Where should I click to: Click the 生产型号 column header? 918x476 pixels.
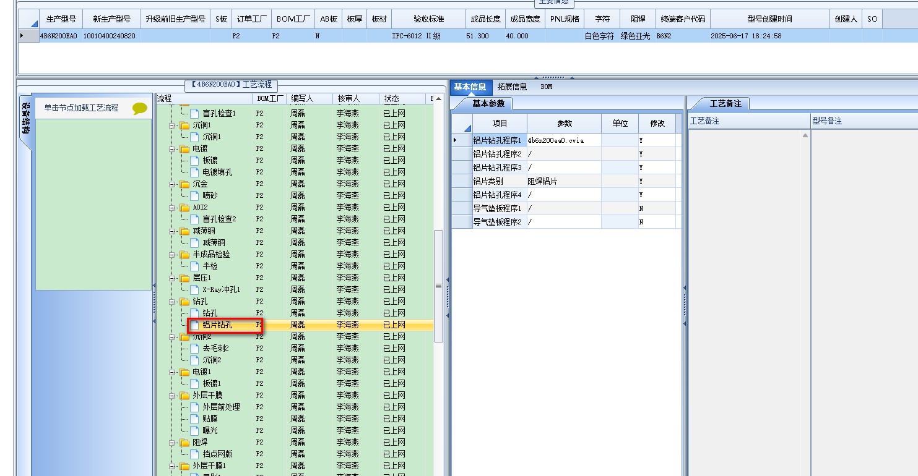coord(61,19)
